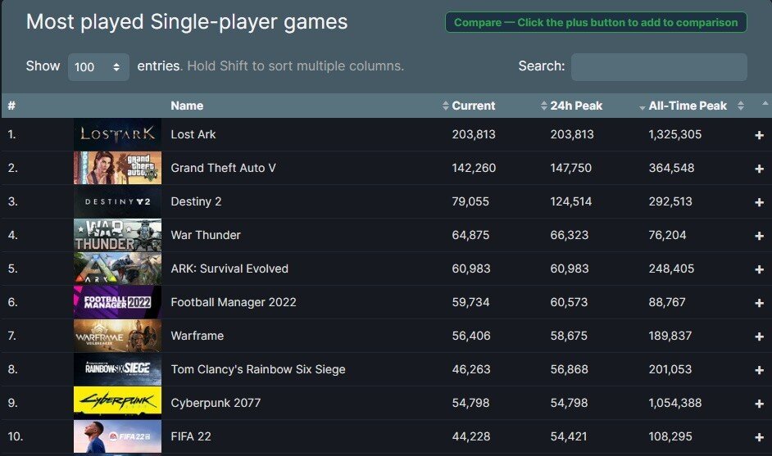Open the Show entries count dropdown
This screenshot has width=772, height=456.
point(98,67)
